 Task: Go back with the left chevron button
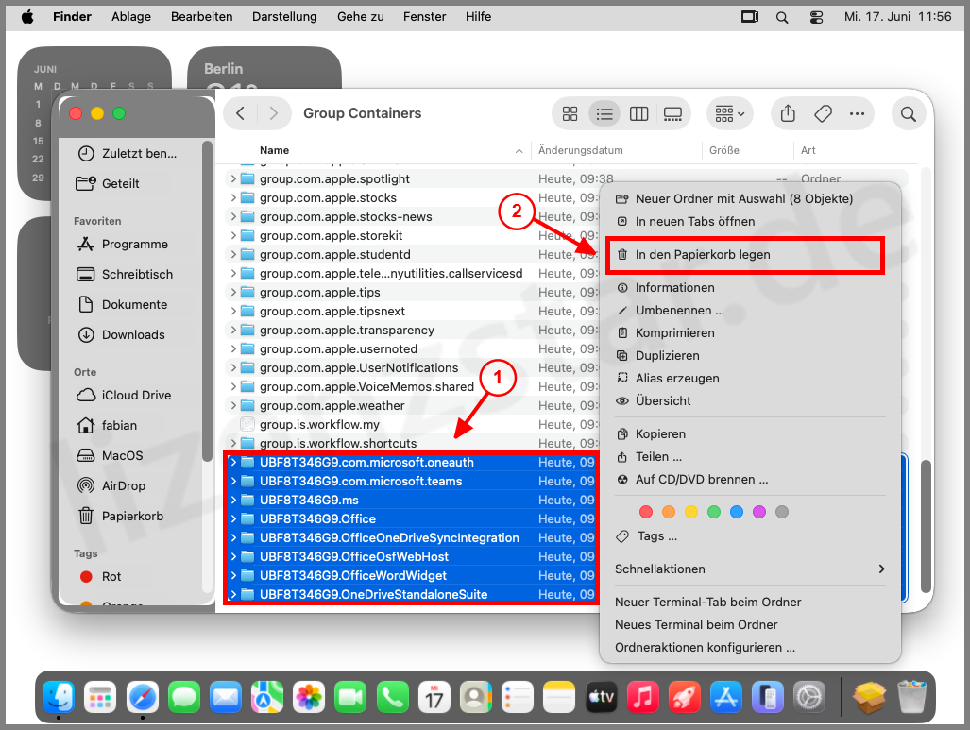[241, 113]
